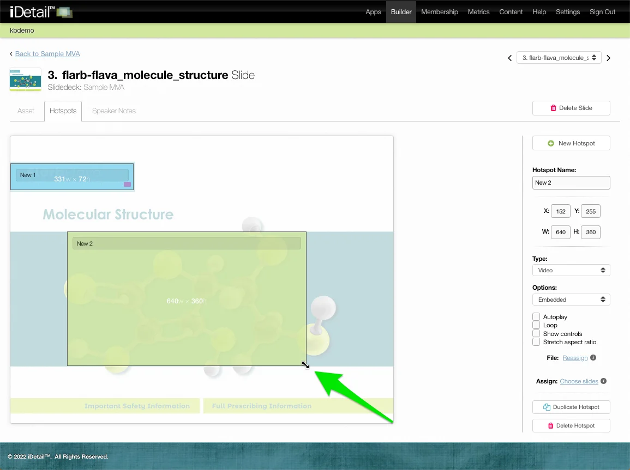The height and width of the screenshot is (470, 630).
Task: Switch to the Asset tab
Action: coord(26,111)
